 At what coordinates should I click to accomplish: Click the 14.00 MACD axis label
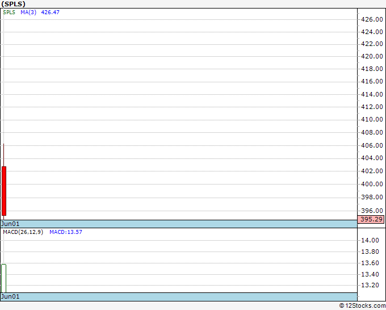coord(370,240)
